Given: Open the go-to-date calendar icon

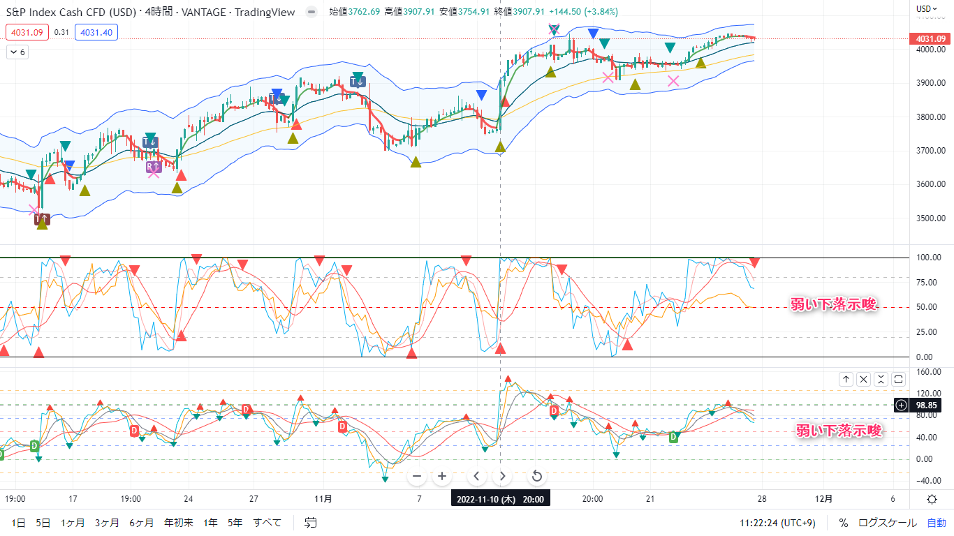Looking at the screenshot, I should [x=311, y=522].
